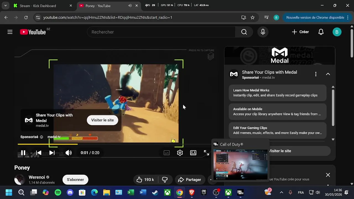
Task: Open Learn How Medal Works card
Action: tap(278, 93)
